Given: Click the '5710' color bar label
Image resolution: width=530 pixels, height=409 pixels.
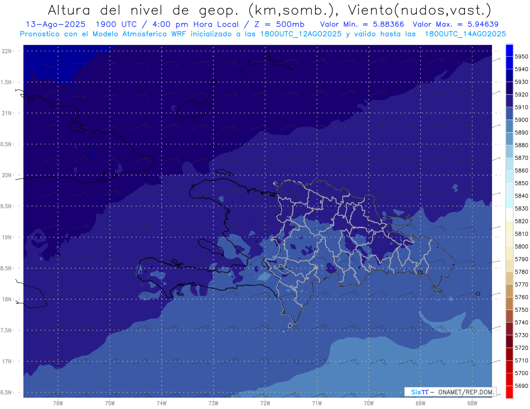Looking at the screenshot, I should tap(522, 360).
